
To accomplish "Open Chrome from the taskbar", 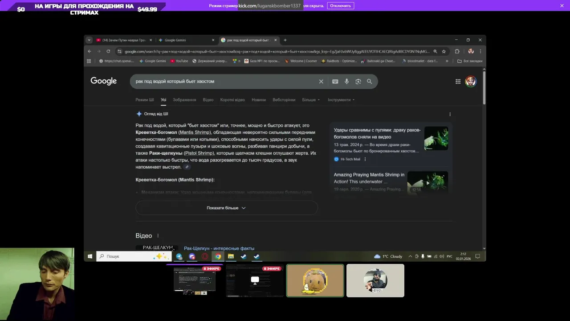I will click(x=218, y=256).
